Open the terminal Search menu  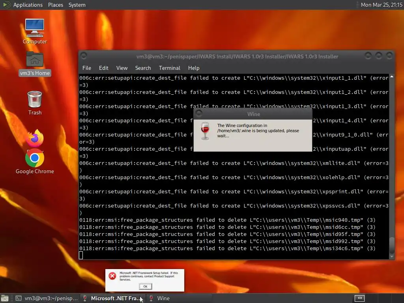[x=143, y=68]
